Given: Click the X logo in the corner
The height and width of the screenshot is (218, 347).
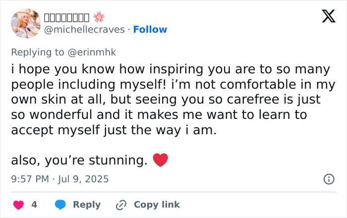Looking at the screenshot, I should 328,17.
